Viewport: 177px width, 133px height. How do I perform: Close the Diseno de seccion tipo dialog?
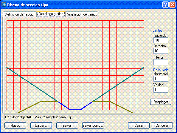click(x=172, y=5)
